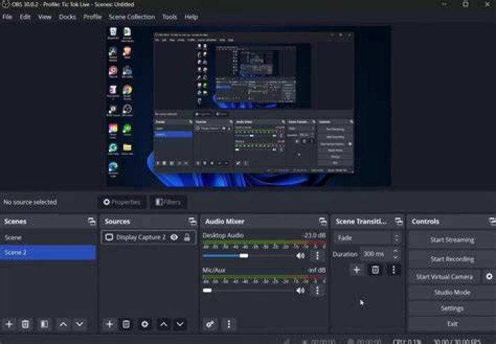The width and height of the screenshot is (496, 344).
Task: Toggle lock on Display Capture 2
Action: coord(187,237)
